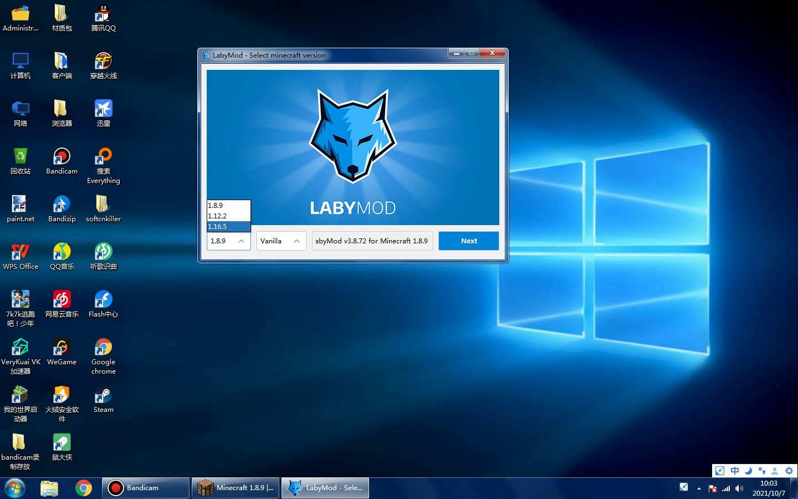Select the 搜索 Everything shortcut
The width and height of the screenshot is (798, 499).
click(103, 166)
